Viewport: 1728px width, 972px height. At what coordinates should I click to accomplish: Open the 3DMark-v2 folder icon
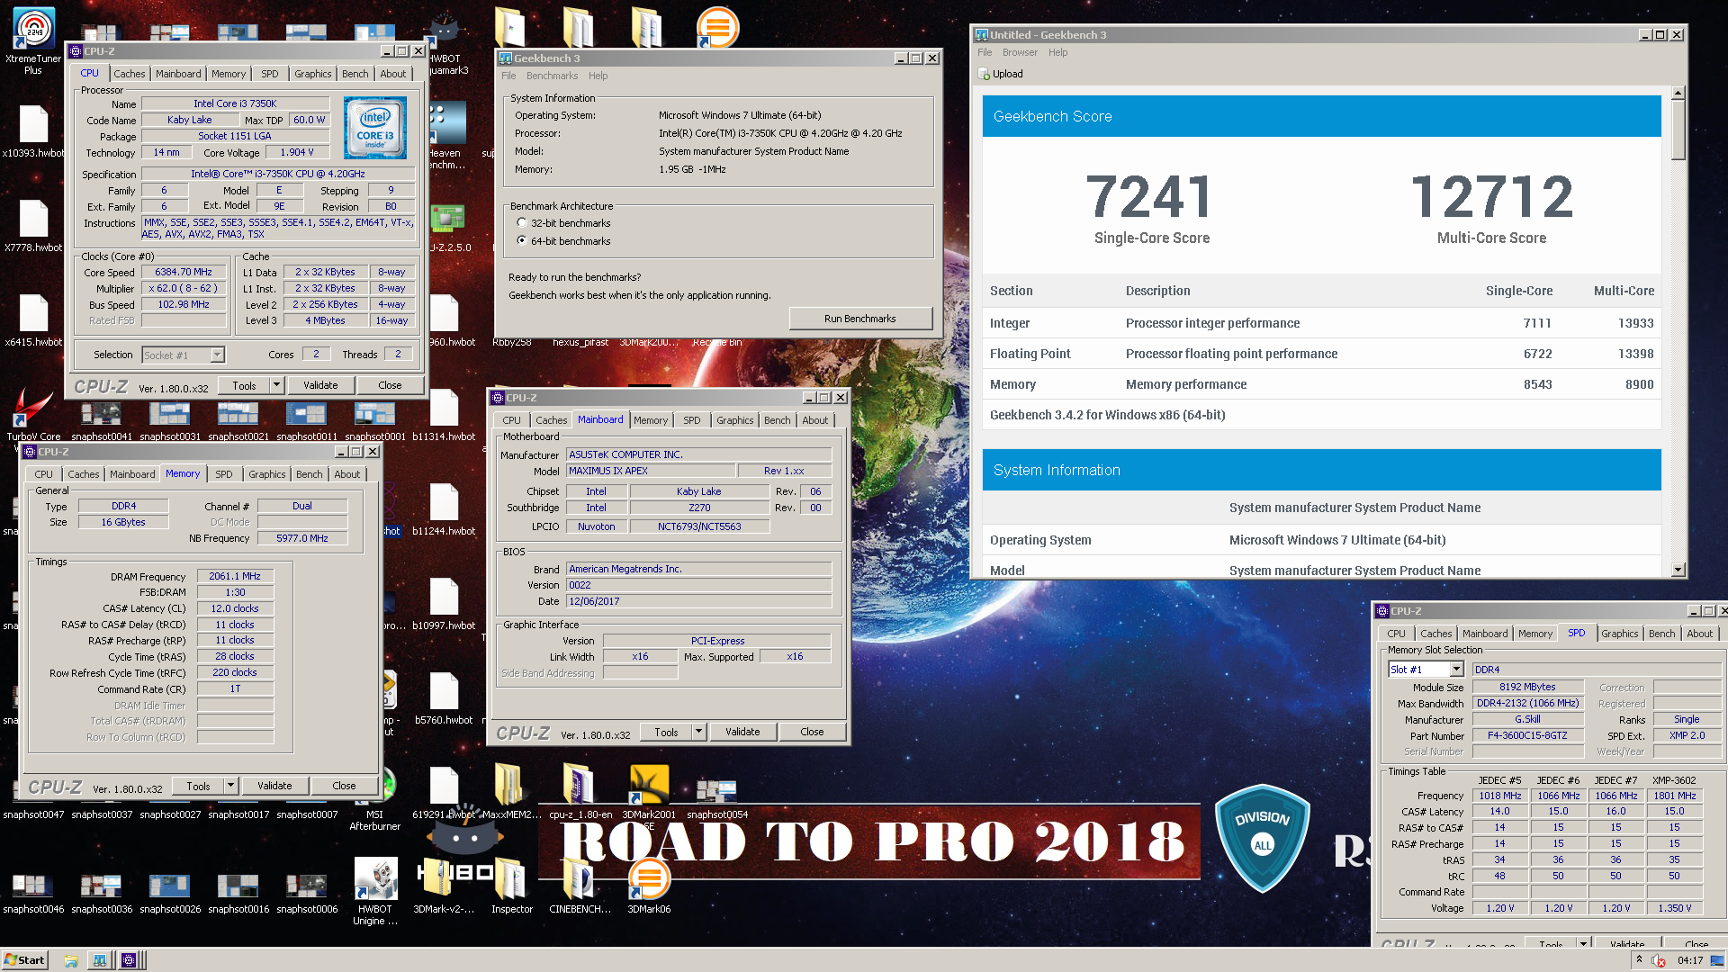tap(443, 886)
